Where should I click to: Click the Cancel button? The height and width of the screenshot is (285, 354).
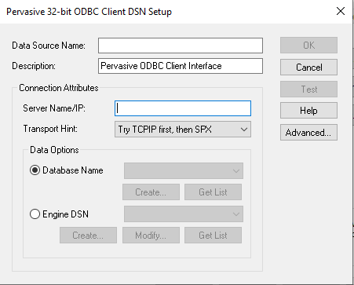coord(308,68)
